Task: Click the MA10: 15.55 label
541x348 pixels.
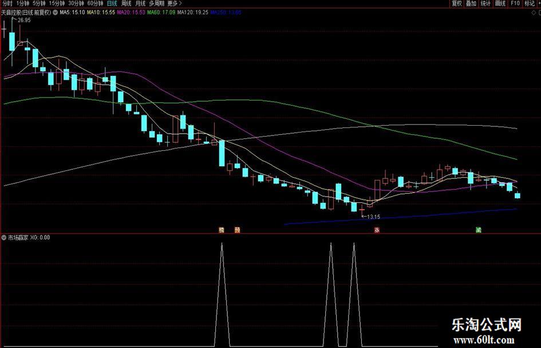Action: coord(101,13)
